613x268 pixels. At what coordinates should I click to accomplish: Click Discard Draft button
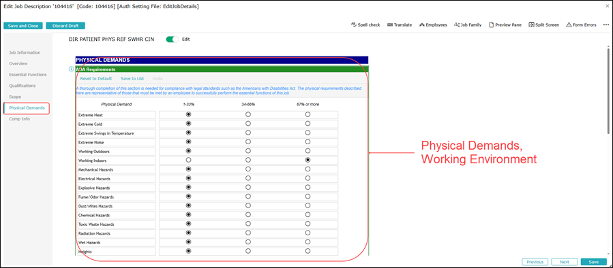coord(65,26)
